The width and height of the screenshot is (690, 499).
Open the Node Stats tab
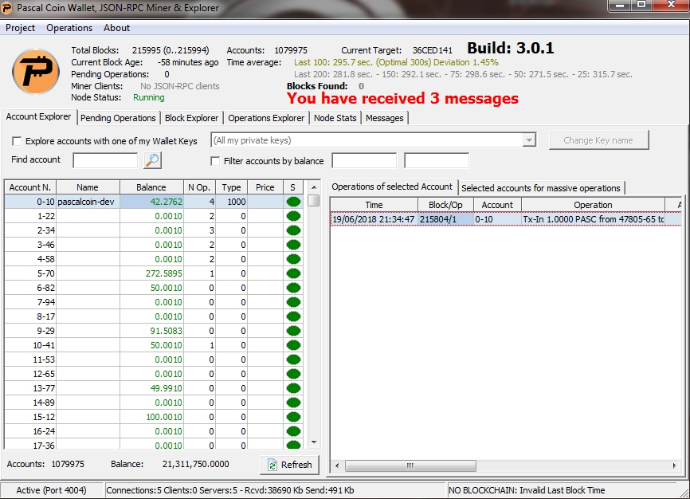point(335,118)
